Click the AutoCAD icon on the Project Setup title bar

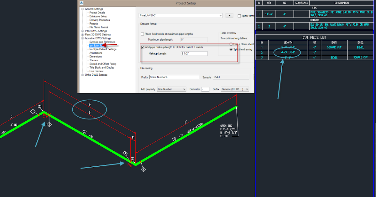(81, 3)
